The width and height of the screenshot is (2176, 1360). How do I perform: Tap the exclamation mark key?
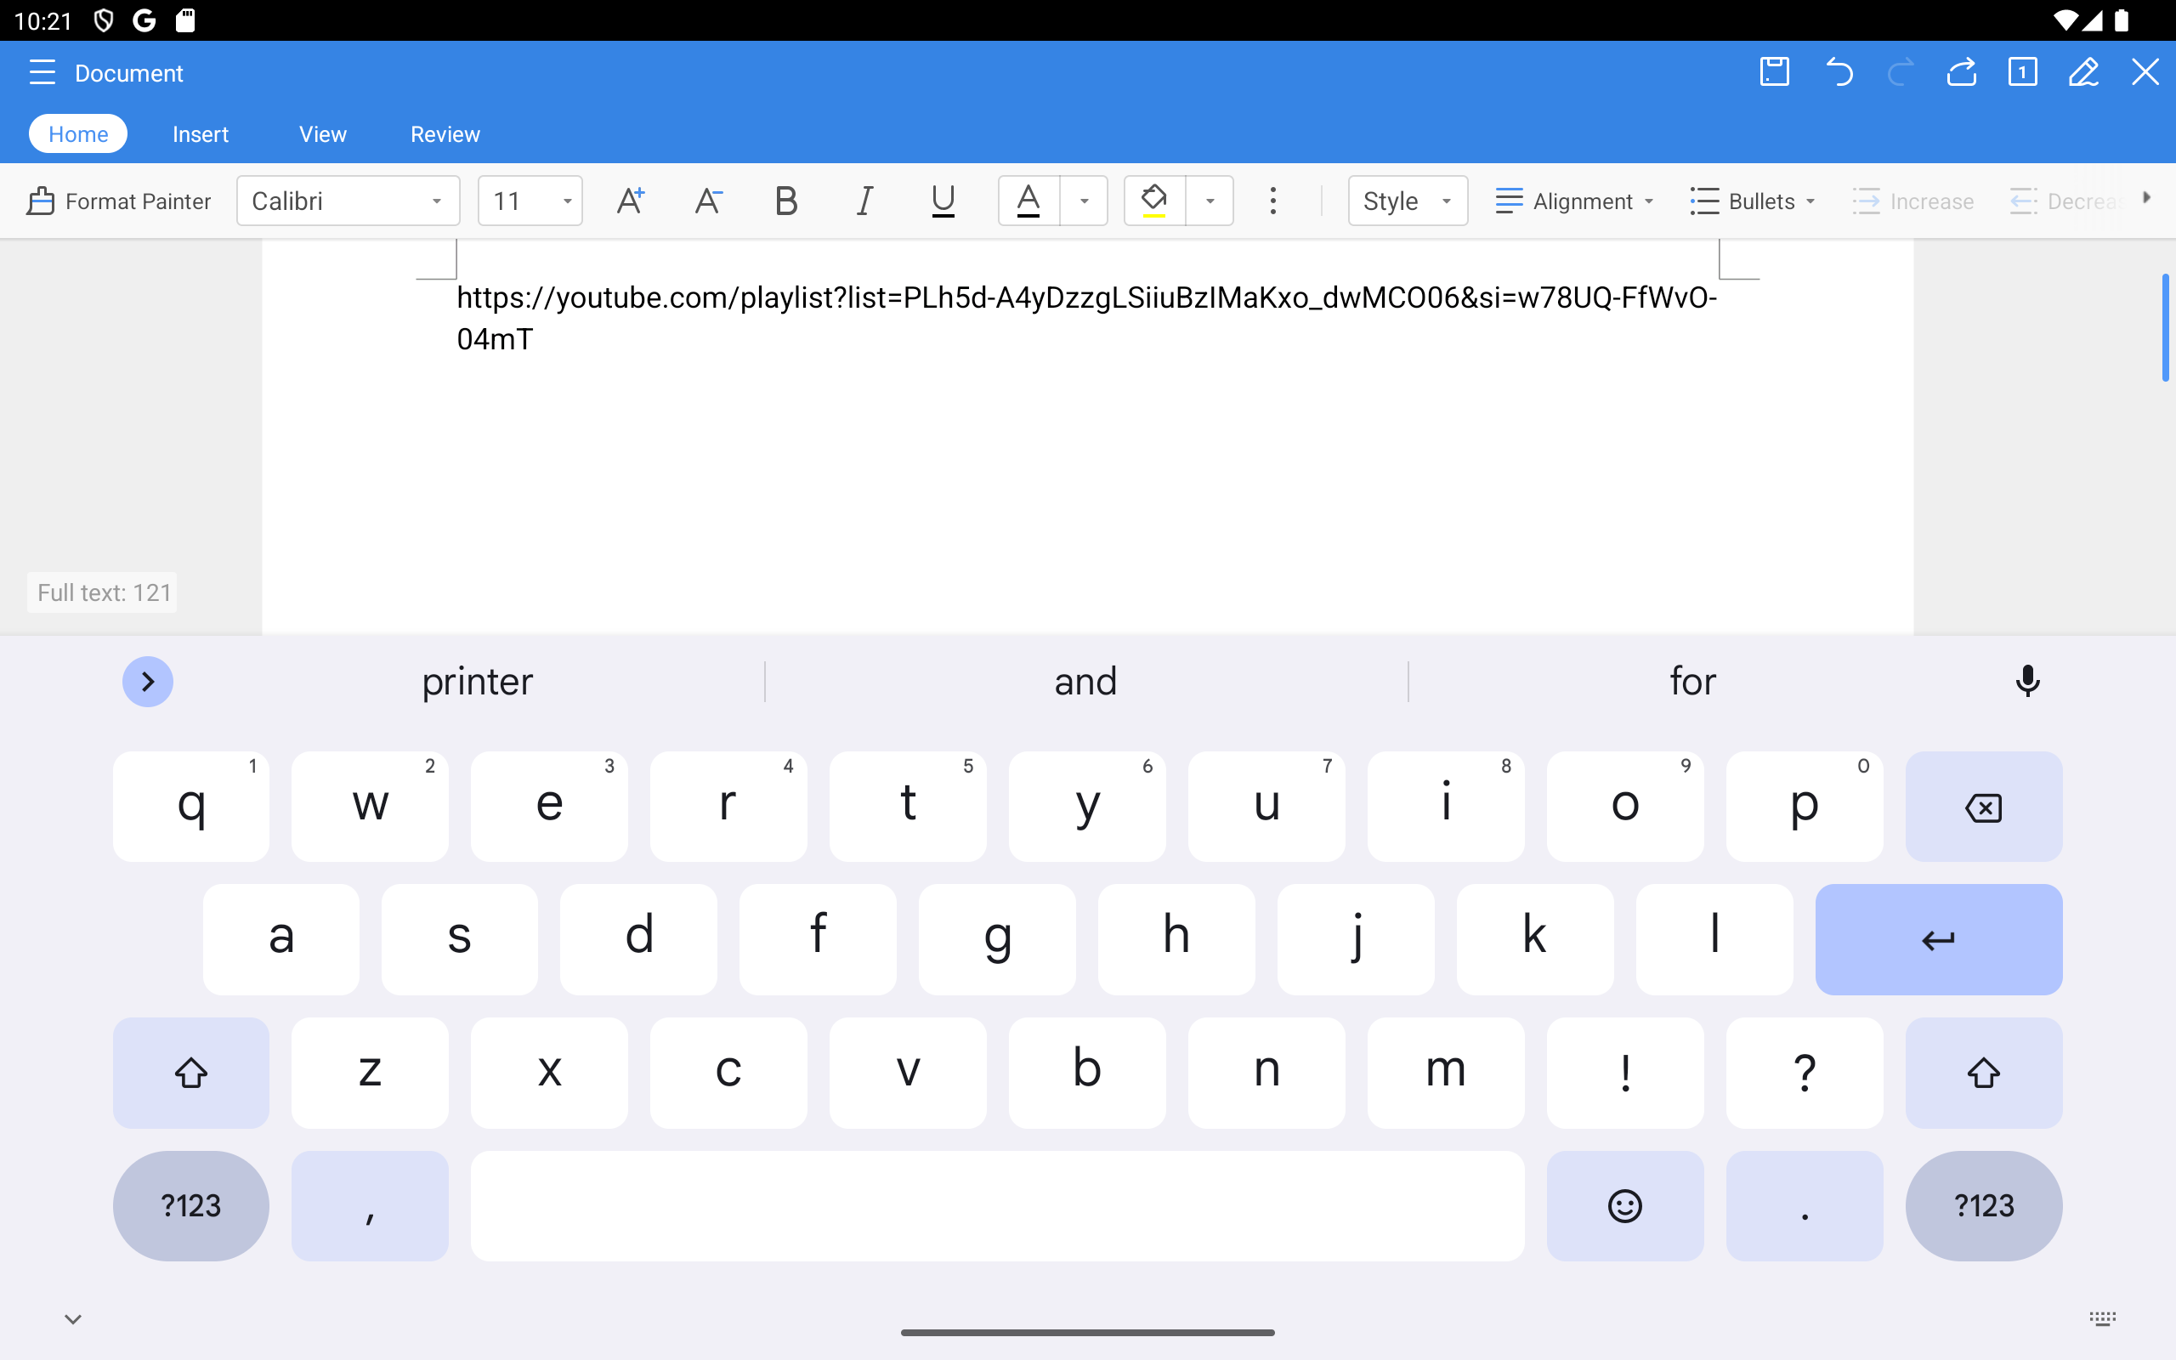pyautogui.click(x=1625, y=1072)
